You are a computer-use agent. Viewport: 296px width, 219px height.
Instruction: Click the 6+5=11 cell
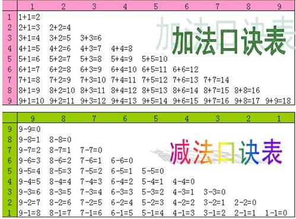click(x=154, y=69)
